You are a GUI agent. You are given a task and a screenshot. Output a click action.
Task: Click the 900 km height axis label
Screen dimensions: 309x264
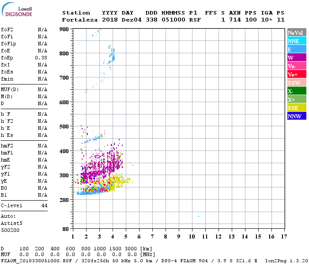click(64, 29)
